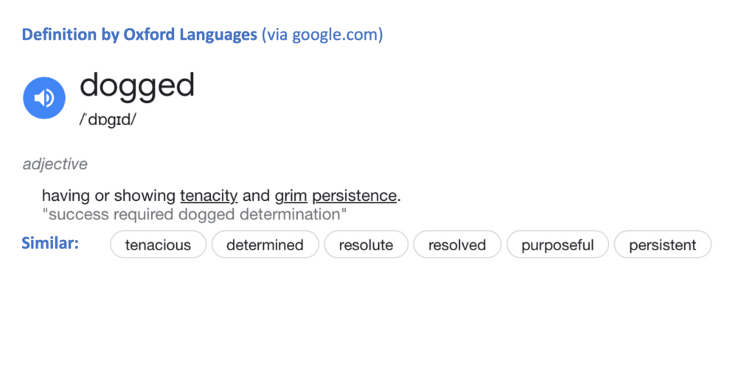755x382 pixels.
Task: Click the 'resolute' synonym chip
Action: tap(366, 245)
